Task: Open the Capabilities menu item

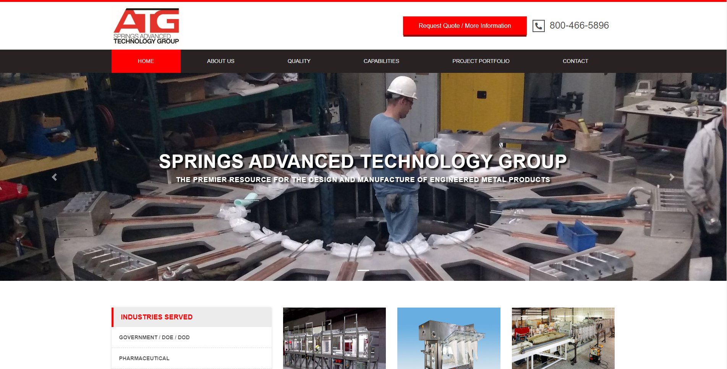Action: click(x=381, y=61)
